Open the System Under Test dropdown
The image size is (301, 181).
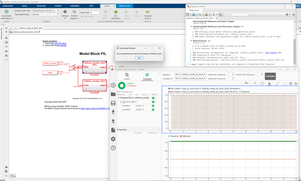[x=46, y=11]
